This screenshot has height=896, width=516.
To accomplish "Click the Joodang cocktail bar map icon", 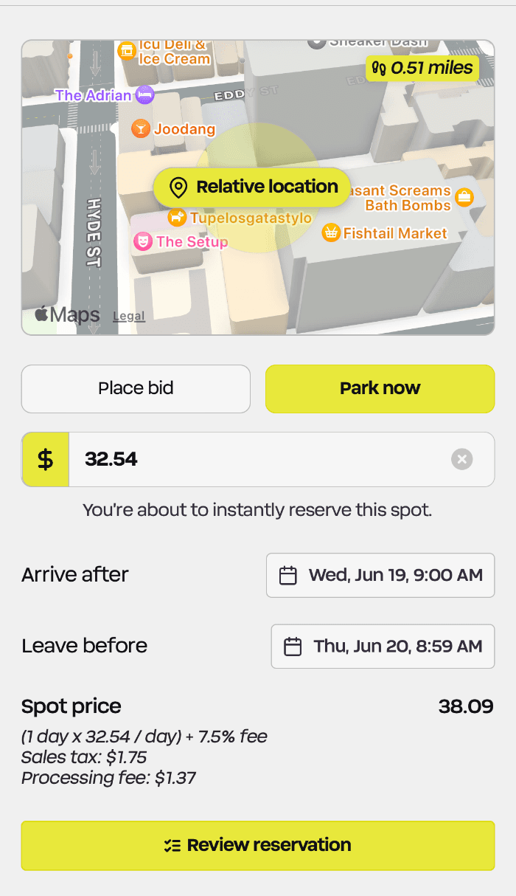I will tap(140, 129).
